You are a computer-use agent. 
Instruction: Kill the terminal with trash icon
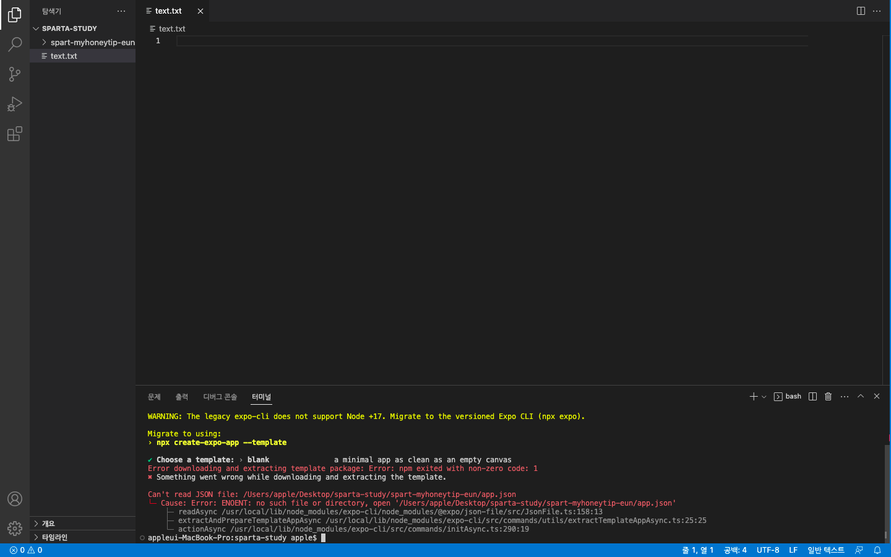click(x=829, y=397)
